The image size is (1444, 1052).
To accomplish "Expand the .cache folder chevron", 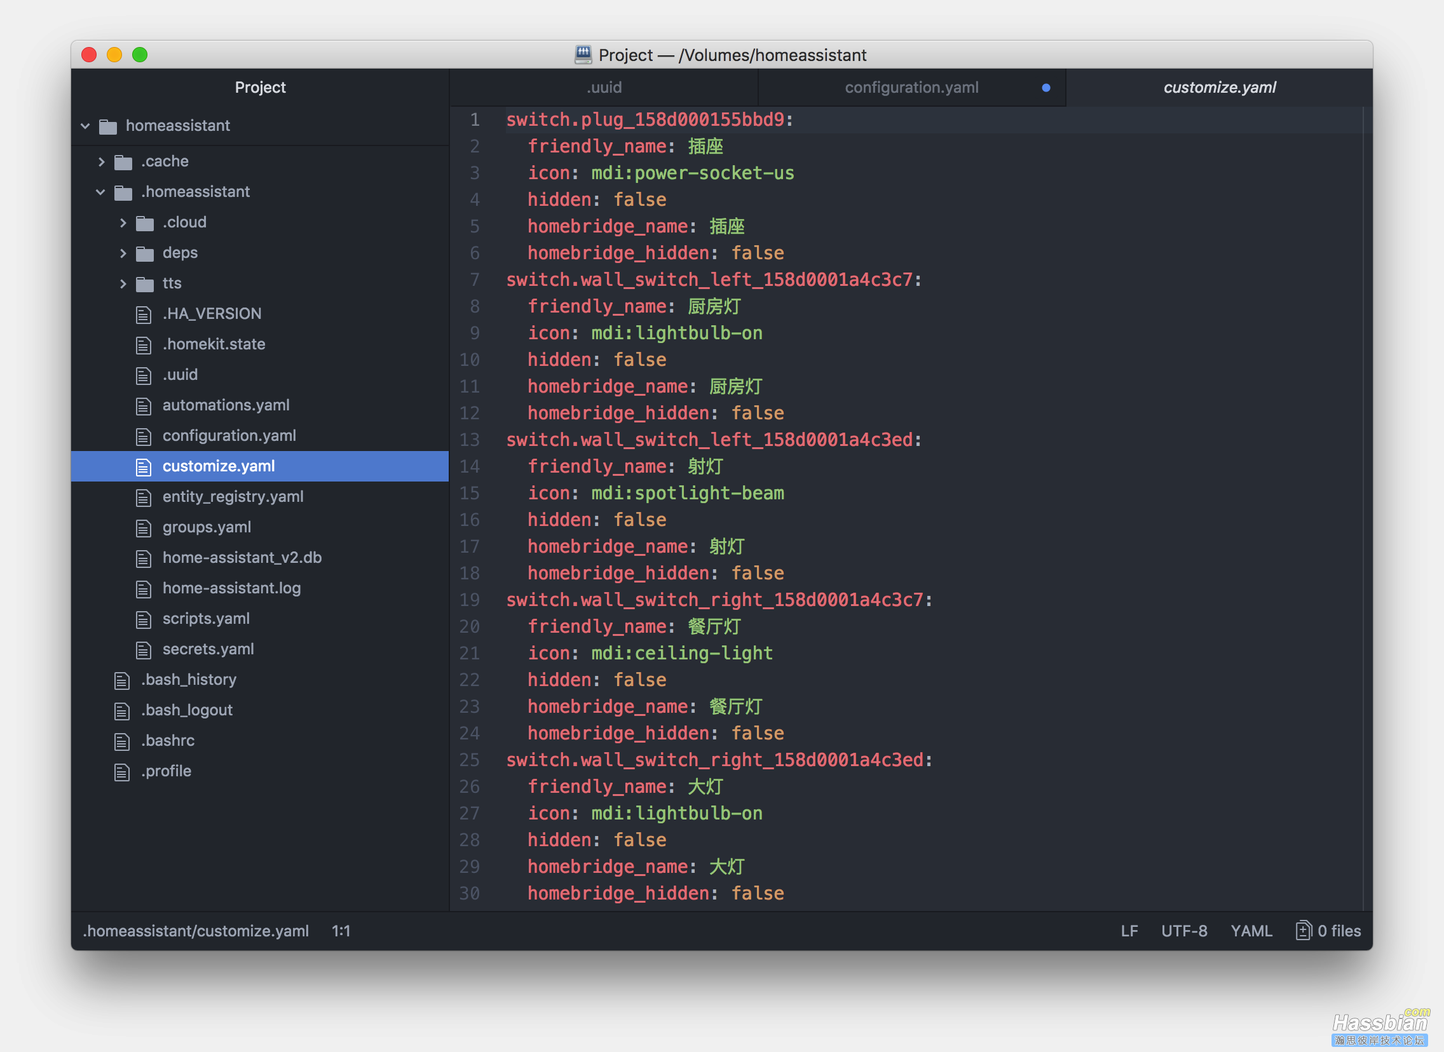I will [x=101, y=162].
